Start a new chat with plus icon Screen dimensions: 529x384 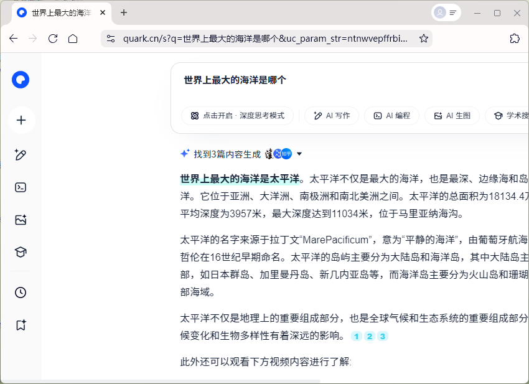[x=21, y=120]
